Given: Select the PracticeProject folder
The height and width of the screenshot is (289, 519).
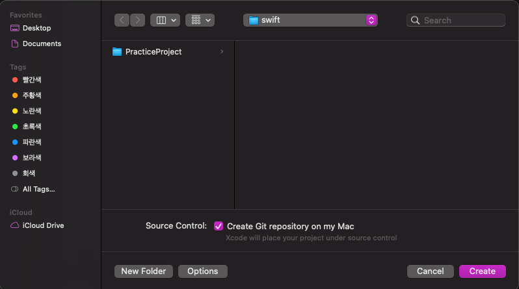Looking at the screenshot, I should [168, 51].
